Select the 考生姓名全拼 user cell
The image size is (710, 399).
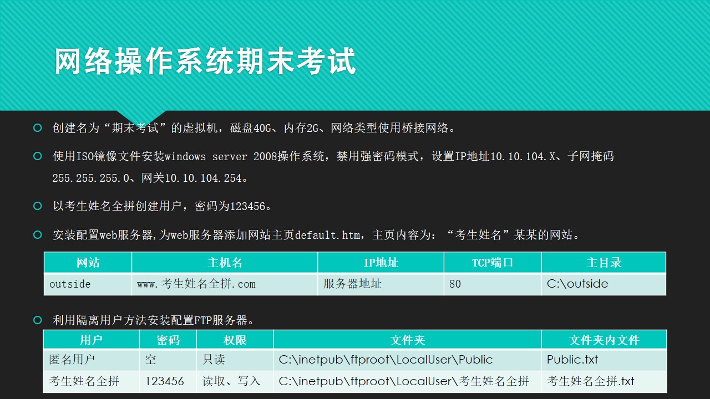(92, 381)
